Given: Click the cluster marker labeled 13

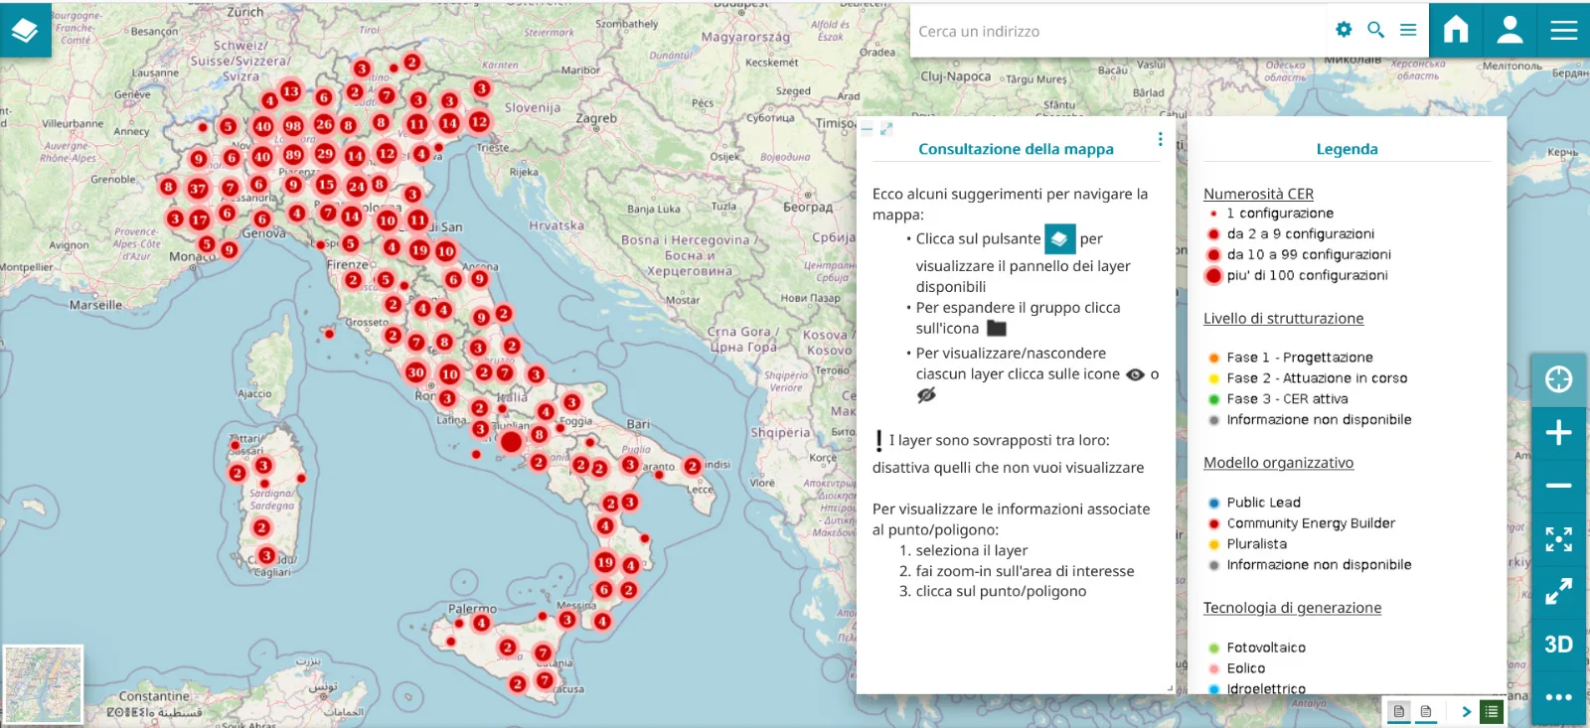Looking at the screenshot, I should (290, 91).
